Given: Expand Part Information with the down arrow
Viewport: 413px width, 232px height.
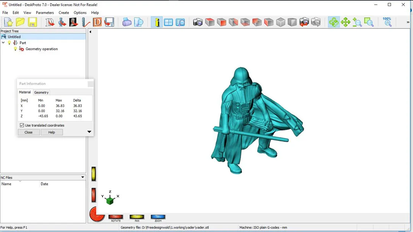Looking at the screenshot, I should click(x=89, y=131).
